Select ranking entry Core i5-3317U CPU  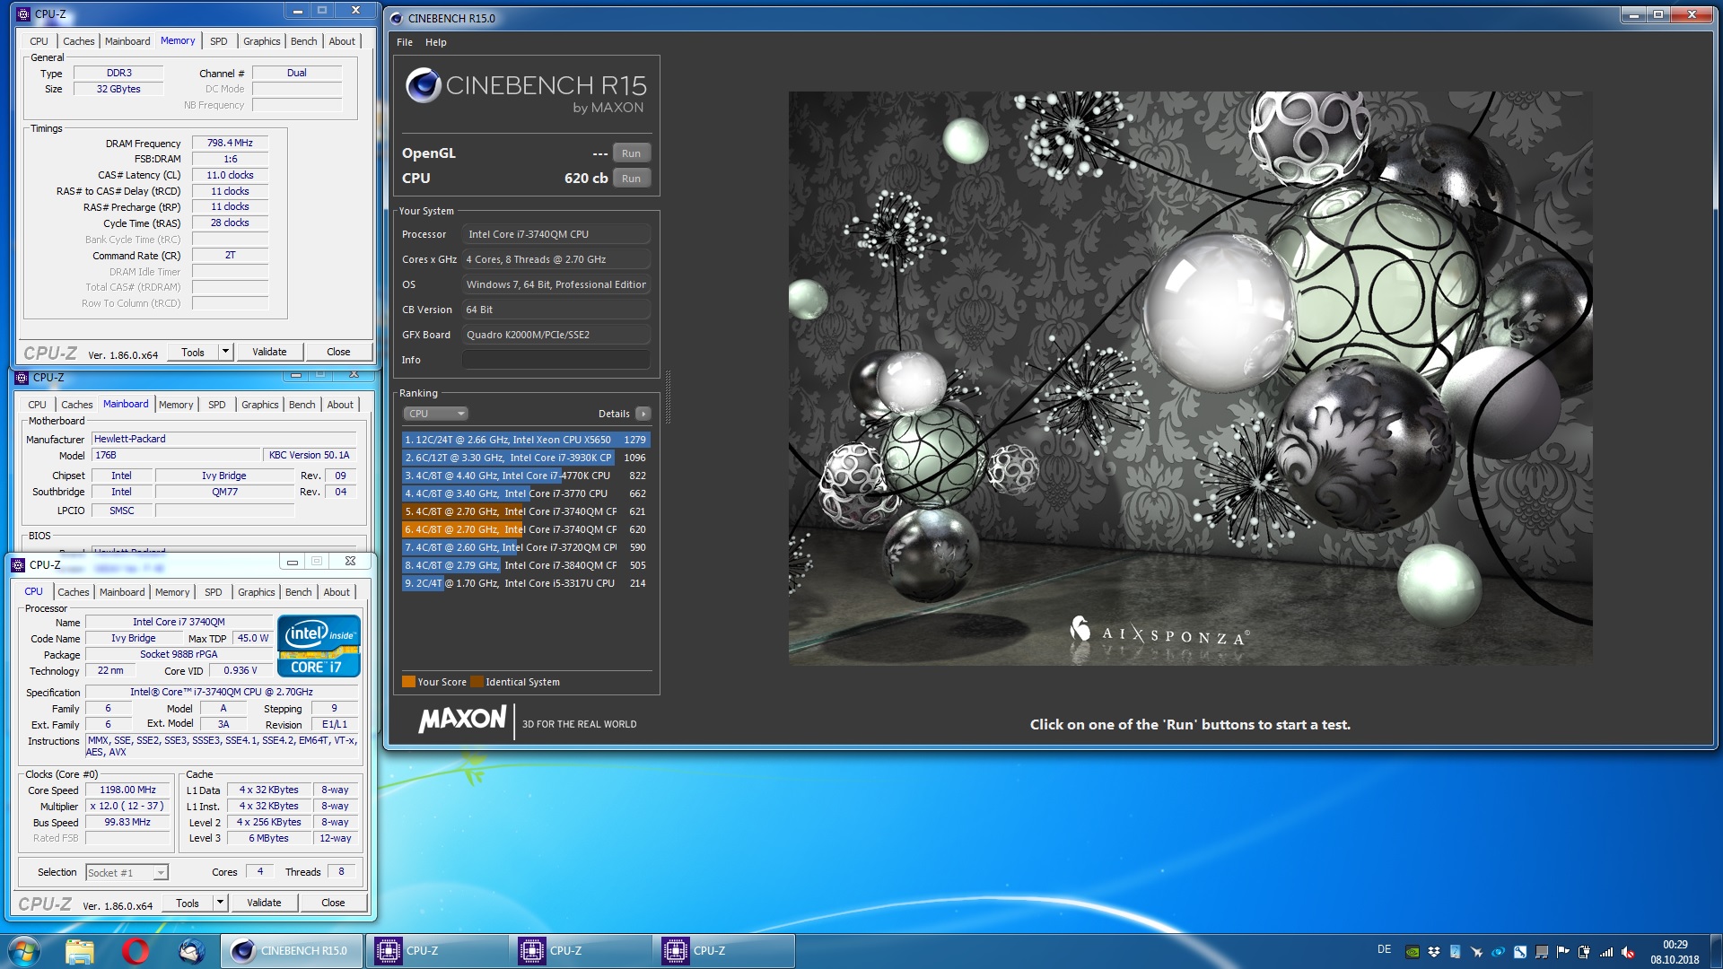[x=525, y=583]
